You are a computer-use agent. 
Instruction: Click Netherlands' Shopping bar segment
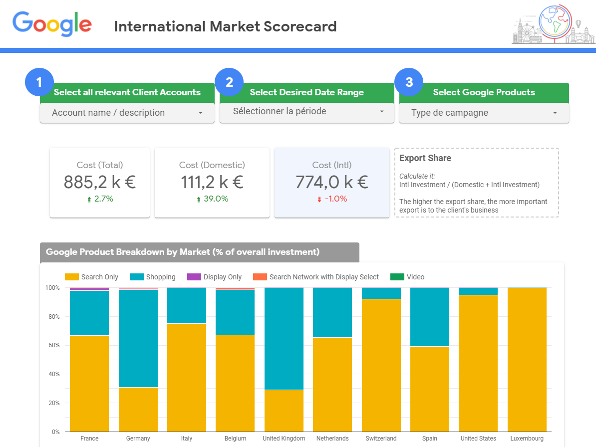point(332,313)
